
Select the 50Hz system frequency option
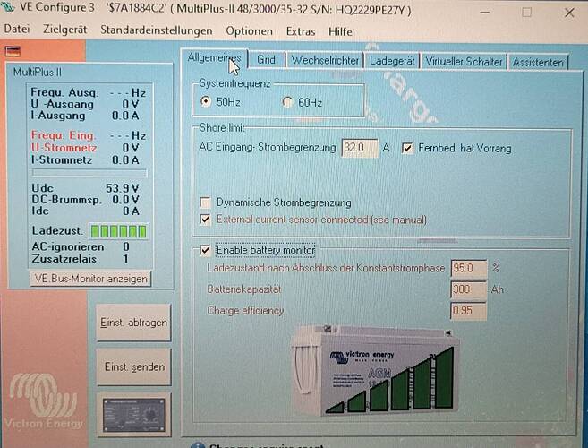point(206,101)
